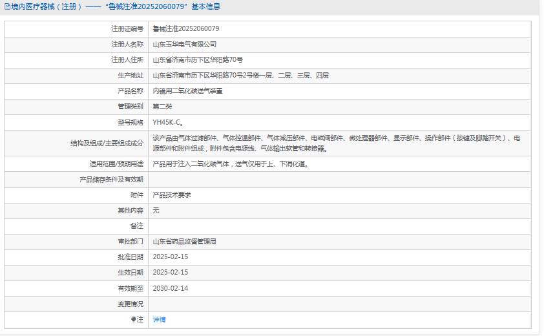Click the 有效期至 label
The height and width of the screenshot is (336, 544).
(131, 288)
